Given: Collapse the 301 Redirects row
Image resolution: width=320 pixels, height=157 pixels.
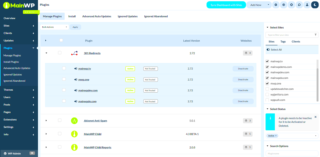Looking at the screenshot, I should pos(46,53).
